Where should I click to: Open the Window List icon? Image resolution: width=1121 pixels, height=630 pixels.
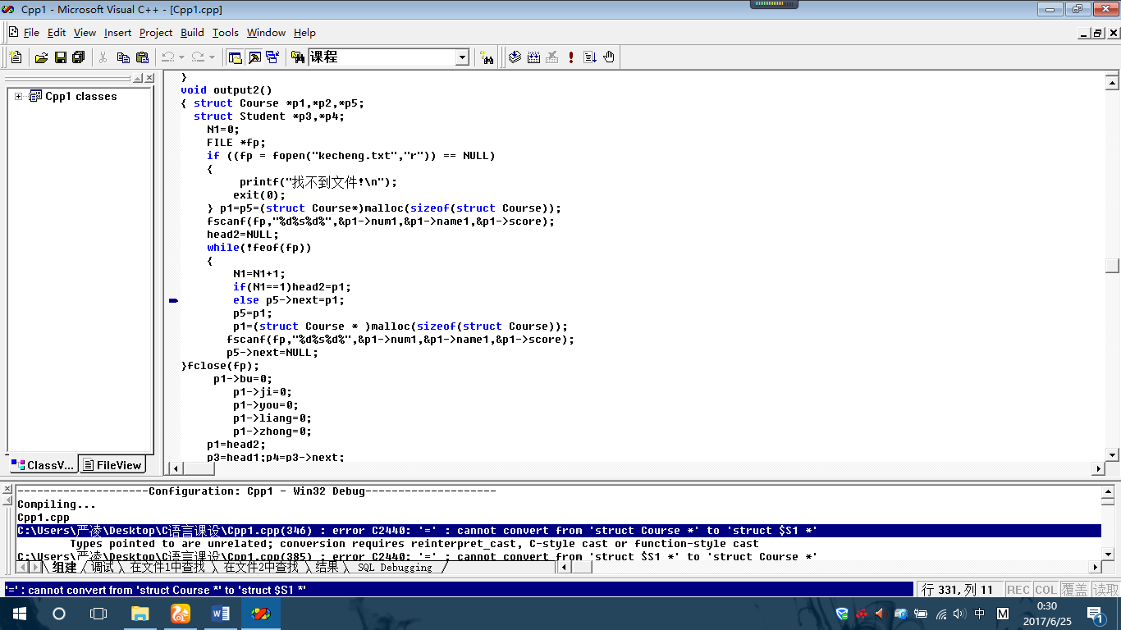pyautogui.click(x=272, y=57)
